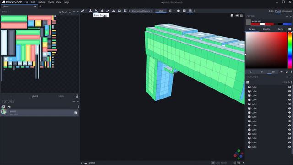293x165 pixels.
Task: Select the Draw Shape tool
Action: [114, 11]
